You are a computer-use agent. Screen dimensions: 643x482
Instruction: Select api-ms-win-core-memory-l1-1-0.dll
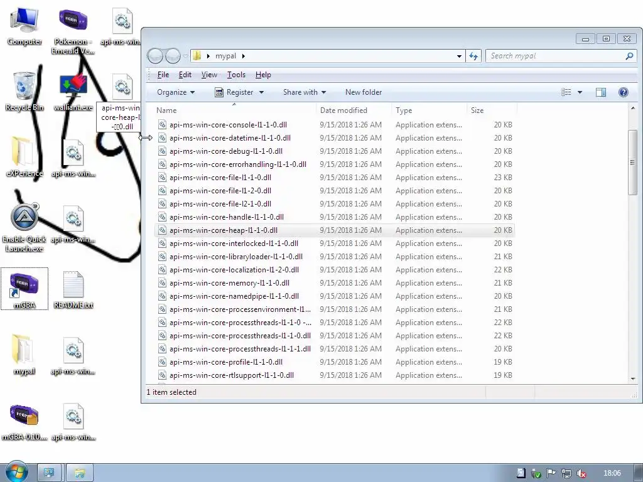point(335,283)
